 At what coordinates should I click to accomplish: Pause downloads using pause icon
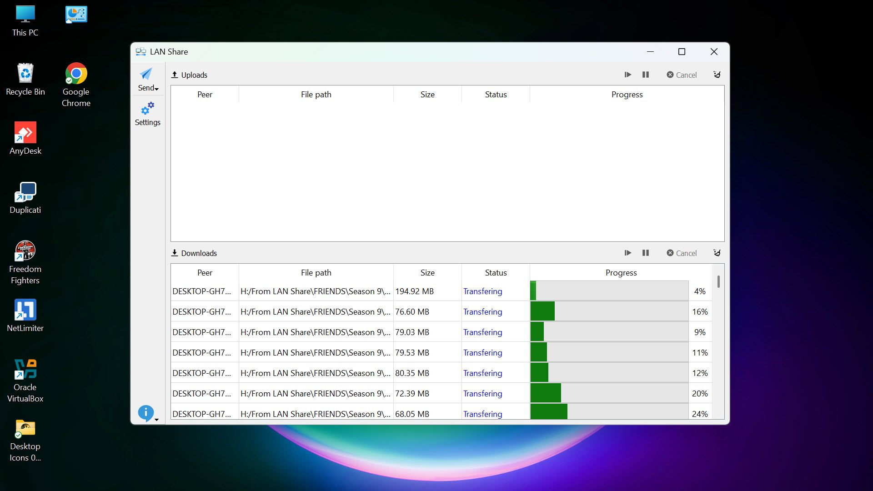[x=645, y=253]
